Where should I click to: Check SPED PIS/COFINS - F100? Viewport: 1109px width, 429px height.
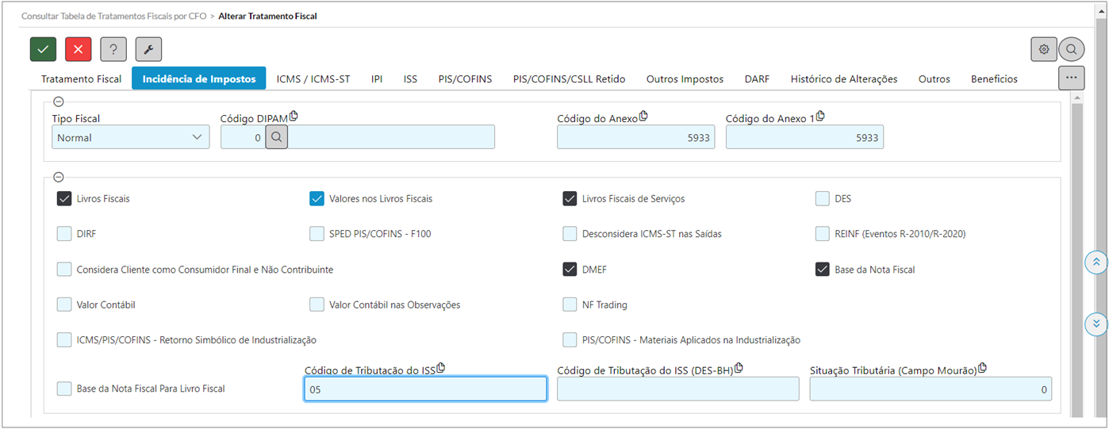(x=317, y=234)
